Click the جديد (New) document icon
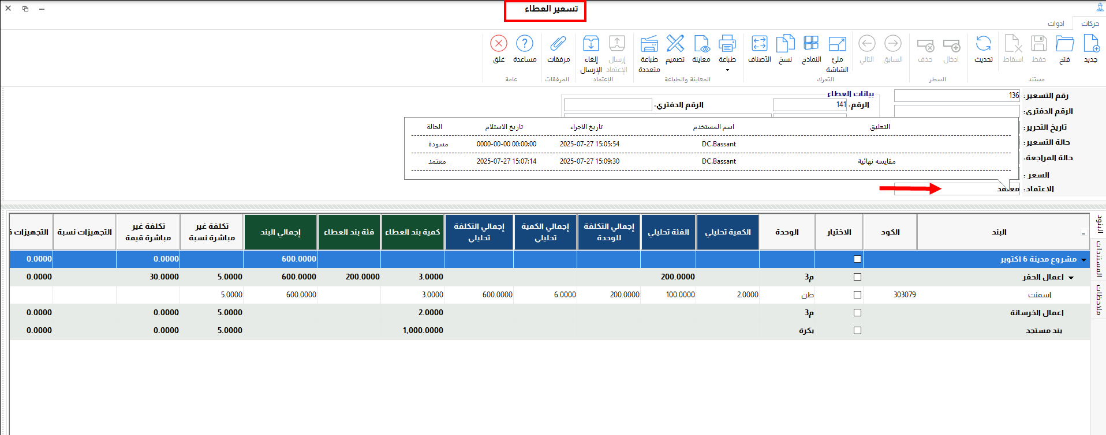1106x435 pixels. [x=1090, y=44]
